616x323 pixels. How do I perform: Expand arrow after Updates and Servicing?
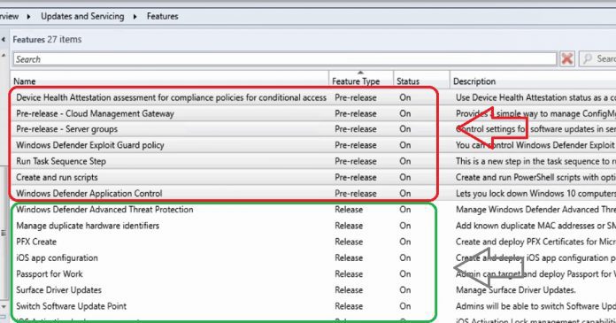(135, 17)
